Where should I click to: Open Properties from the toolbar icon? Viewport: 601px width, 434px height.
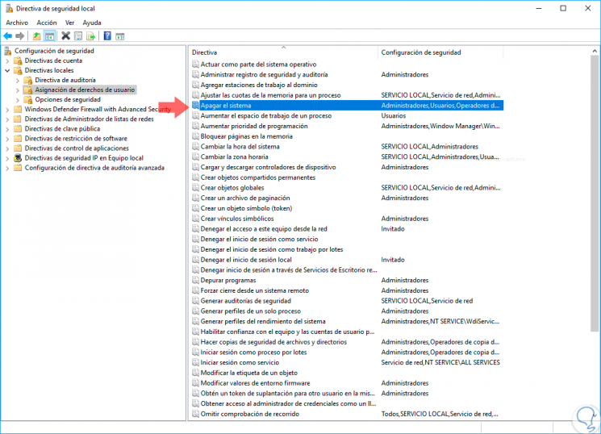[x=78, y=36]
